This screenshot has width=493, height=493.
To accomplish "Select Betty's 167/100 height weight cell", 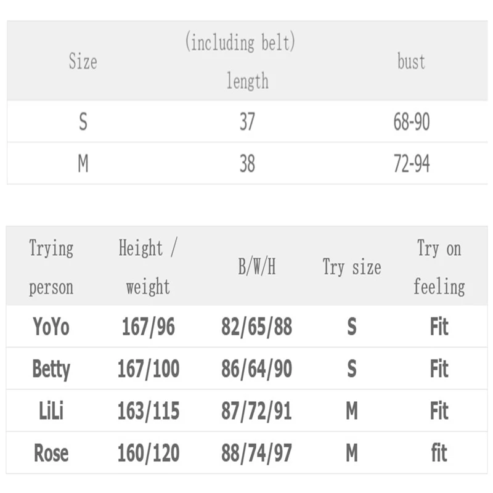I will (x=149, y=369).
